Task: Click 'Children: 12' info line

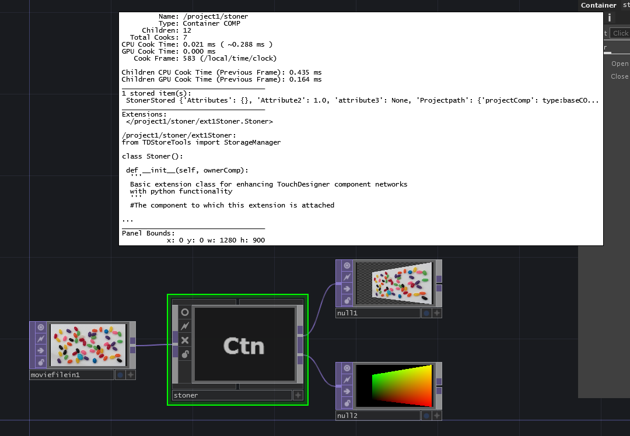Action: coord(166,30)
